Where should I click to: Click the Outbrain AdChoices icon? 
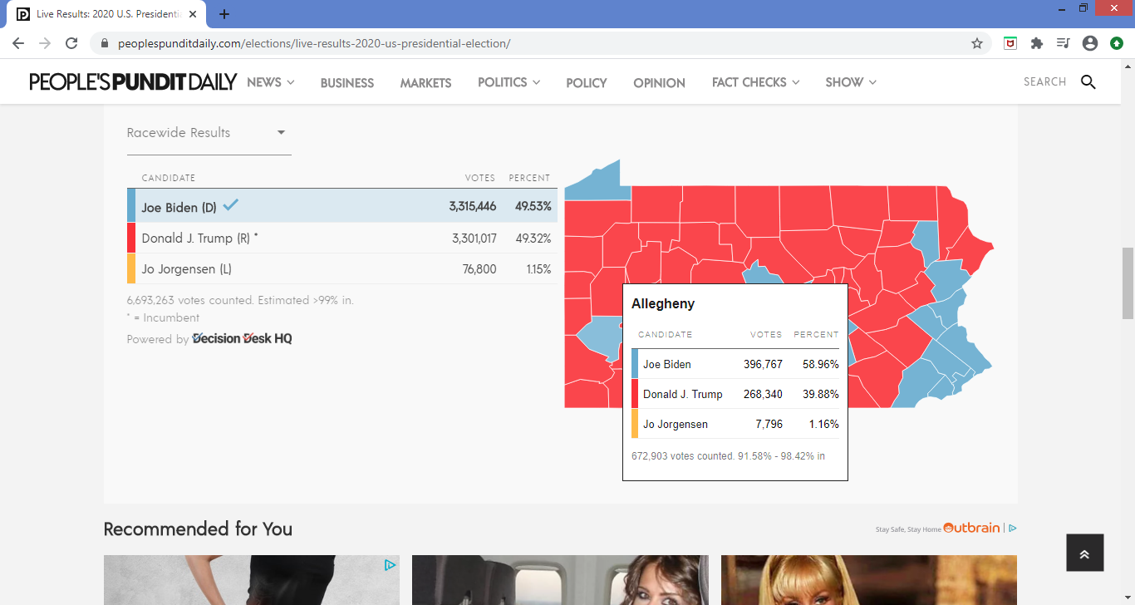coord(1013,528)
